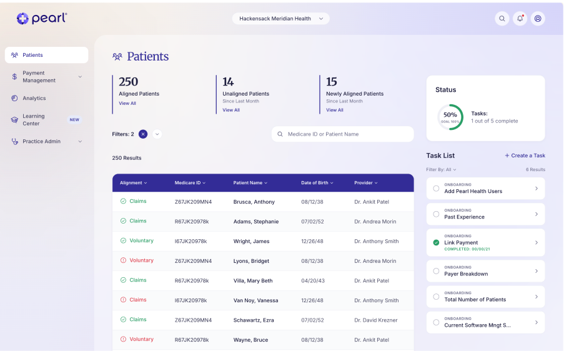Check off Payer Breakdown task circle
Image resolution: width=564 pixels, height=351 pixels.
(436, 271)
